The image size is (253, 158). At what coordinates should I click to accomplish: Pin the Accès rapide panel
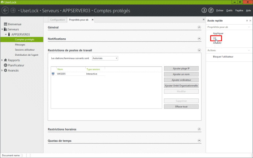247,21
